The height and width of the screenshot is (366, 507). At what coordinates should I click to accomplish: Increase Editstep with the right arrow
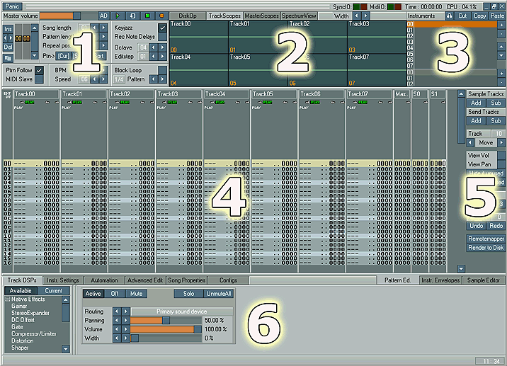tap(163, 57)
